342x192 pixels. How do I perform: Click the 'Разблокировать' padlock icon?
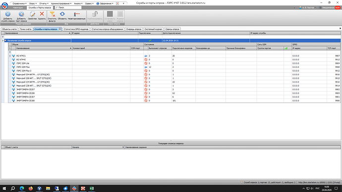tap(95, 14)
